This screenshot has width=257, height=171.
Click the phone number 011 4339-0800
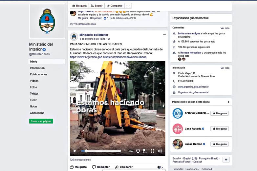click(x=186, y=81)
